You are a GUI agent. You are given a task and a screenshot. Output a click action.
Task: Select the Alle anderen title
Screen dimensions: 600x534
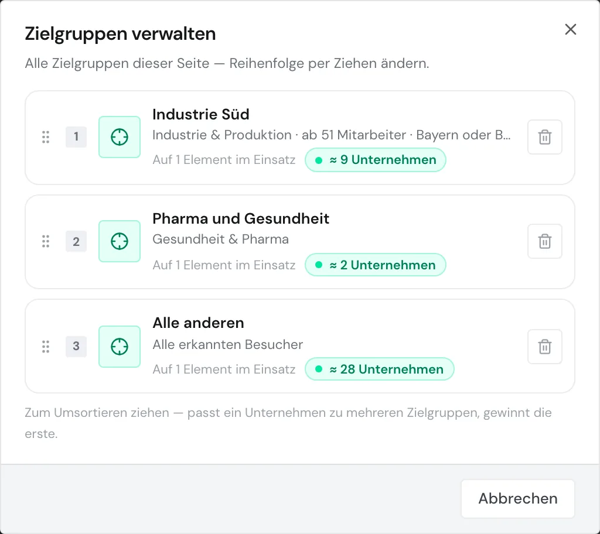[x=198, y=323]
